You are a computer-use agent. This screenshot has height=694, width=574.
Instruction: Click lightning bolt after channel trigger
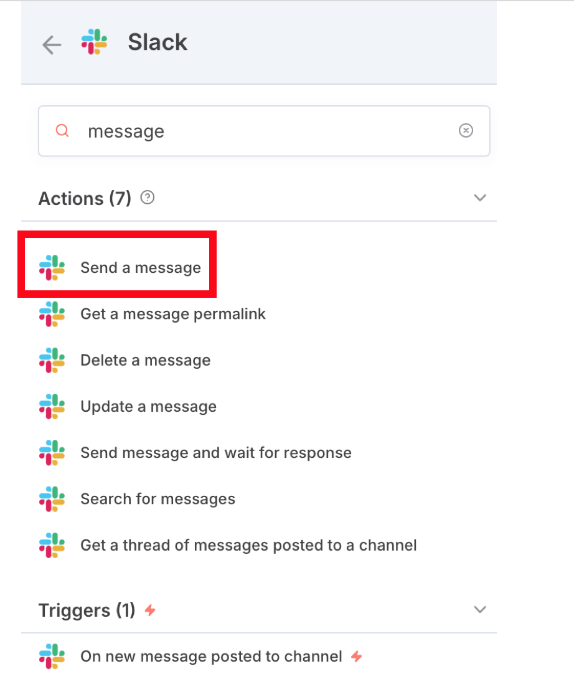tap(357, 657)
